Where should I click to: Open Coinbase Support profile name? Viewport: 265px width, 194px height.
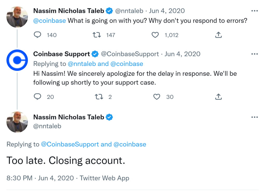coord(62,54)
